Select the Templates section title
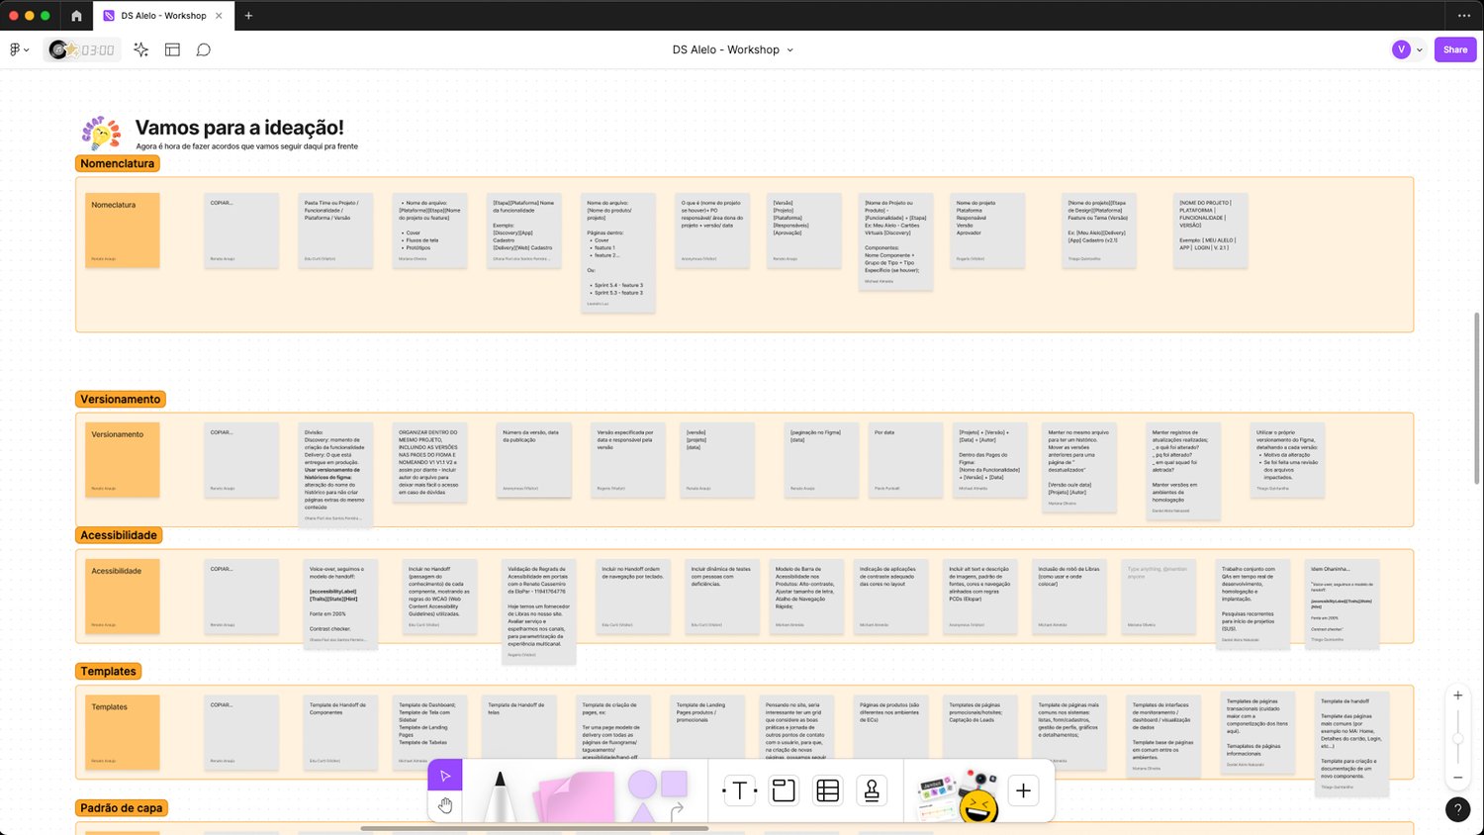The height and width of the screenshot is (835, 1484). point(109,671)
